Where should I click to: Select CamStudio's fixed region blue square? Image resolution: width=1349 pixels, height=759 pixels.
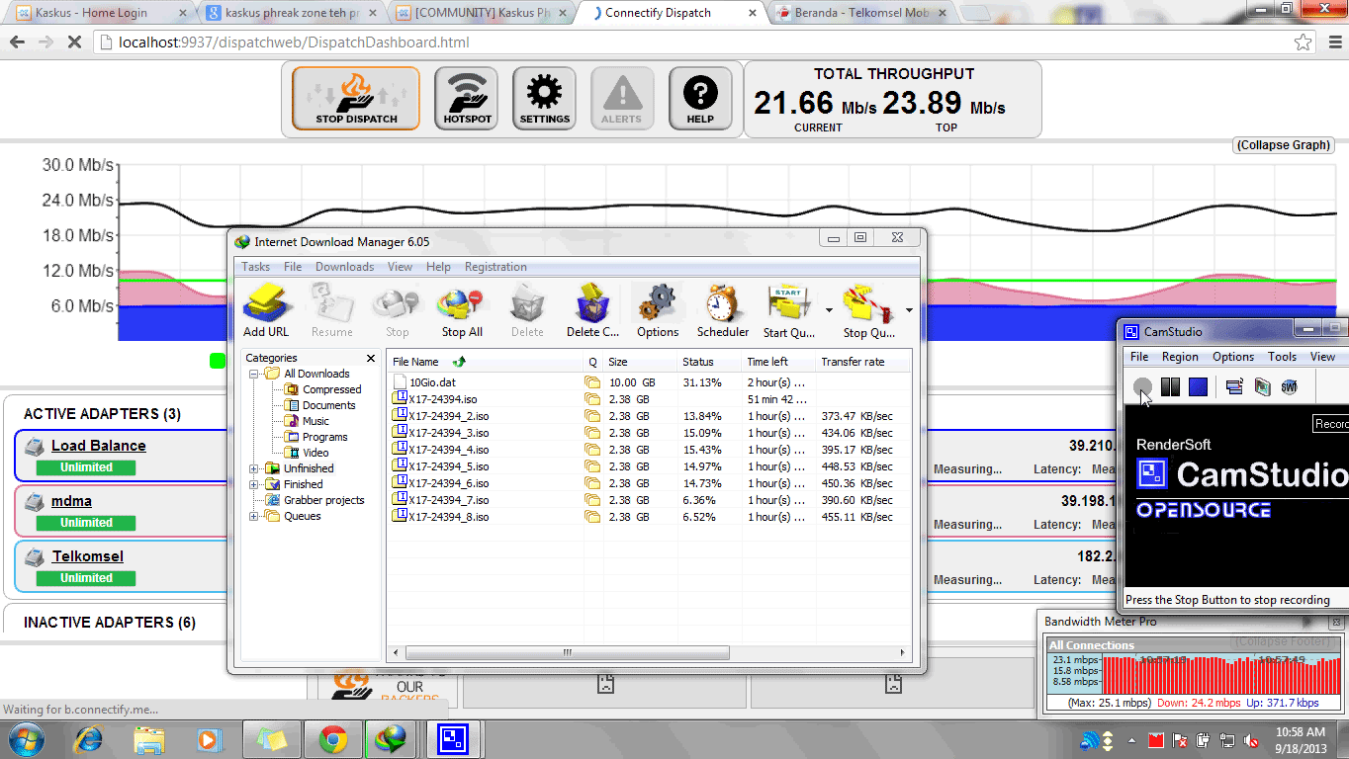pos(1198,386)
